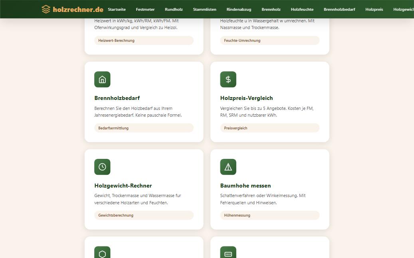The height and width of the screenshot is (258, 414).
Task: Click the clock icon on Holzgewicht-Rechner card
Action: [102, 167]
